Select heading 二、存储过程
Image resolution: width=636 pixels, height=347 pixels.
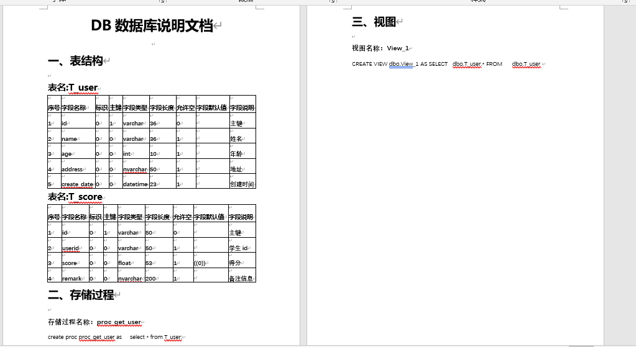click(81, 295)
